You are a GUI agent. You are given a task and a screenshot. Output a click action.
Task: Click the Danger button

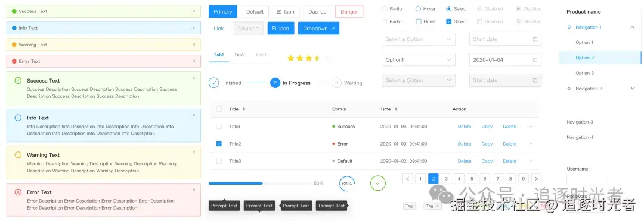349,11
